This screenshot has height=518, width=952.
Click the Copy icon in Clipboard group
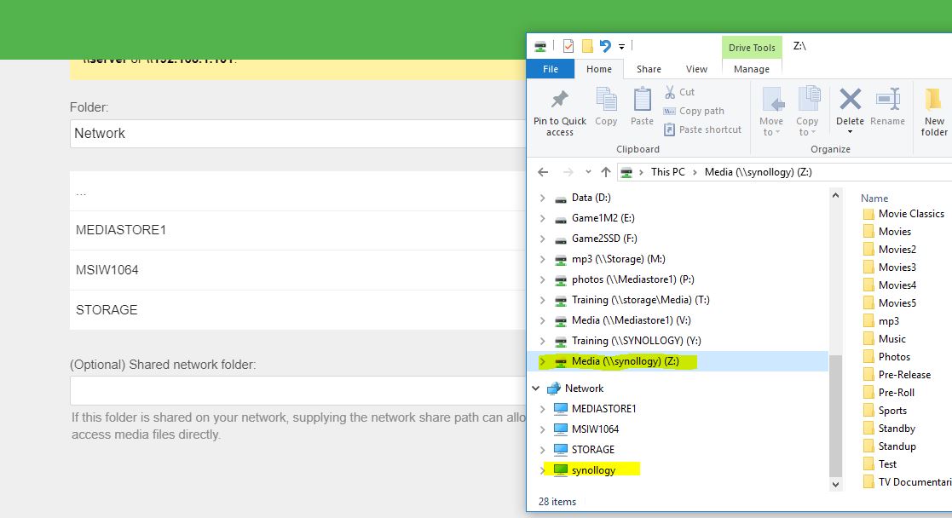(606, 100)
